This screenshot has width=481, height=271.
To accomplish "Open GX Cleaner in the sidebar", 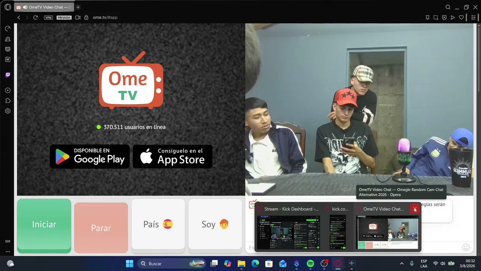I will point(8,39).
